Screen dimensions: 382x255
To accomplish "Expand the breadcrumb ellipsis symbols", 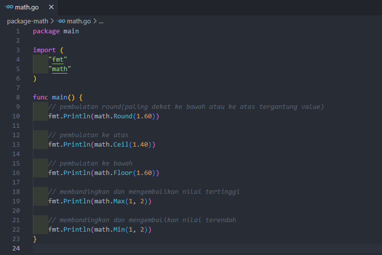I will 101,22.
